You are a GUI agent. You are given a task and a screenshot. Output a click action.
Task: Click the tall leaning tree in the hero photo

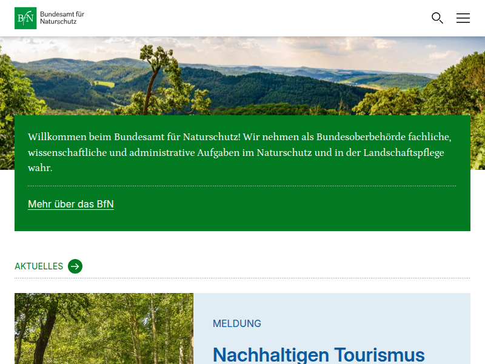(152, 84)
